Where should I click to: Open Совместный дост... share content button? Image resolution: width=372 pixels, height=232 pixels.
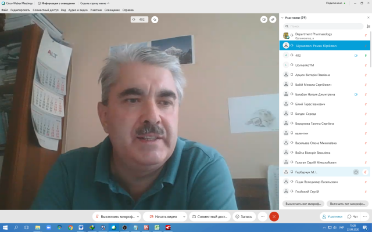[x=210, y=216]
